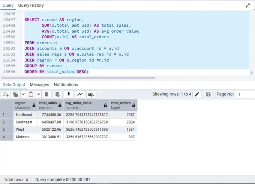Open the paste options dropdown arrow
Screen dimensions: 255x184
(x=39, y=94)
